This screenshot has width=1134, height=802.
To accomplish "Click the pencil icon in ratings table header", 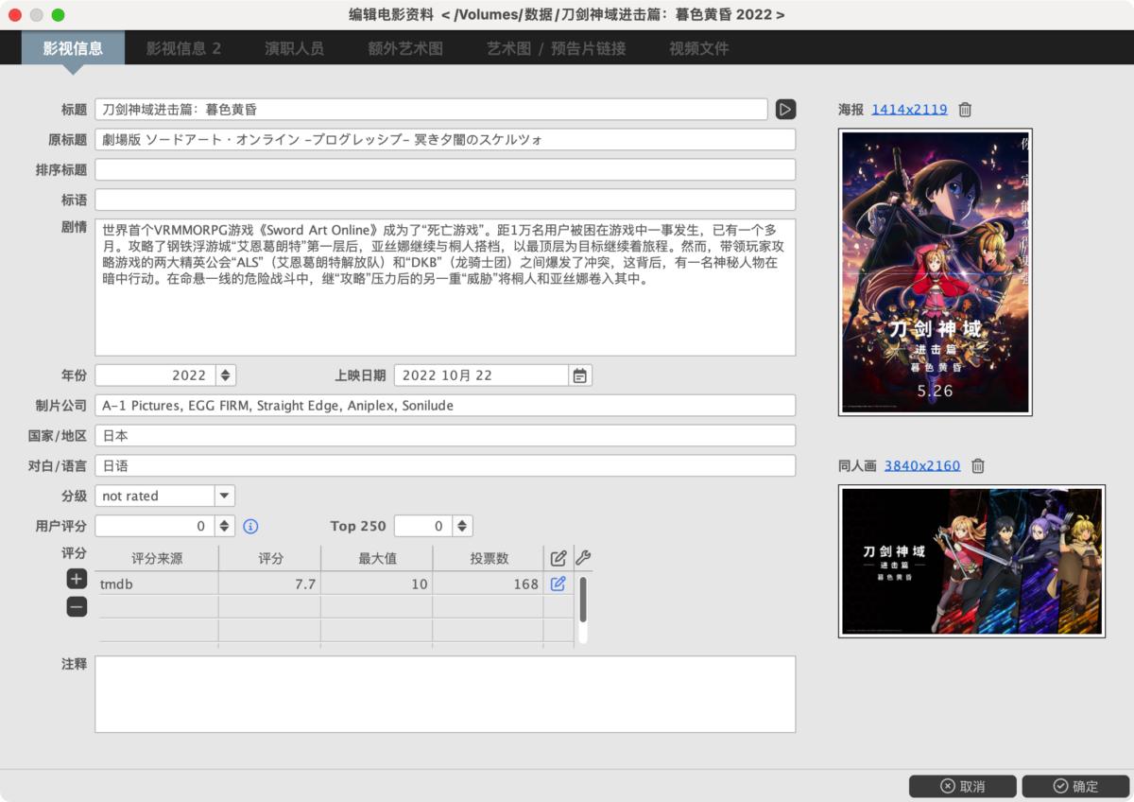I will [558, 558].
